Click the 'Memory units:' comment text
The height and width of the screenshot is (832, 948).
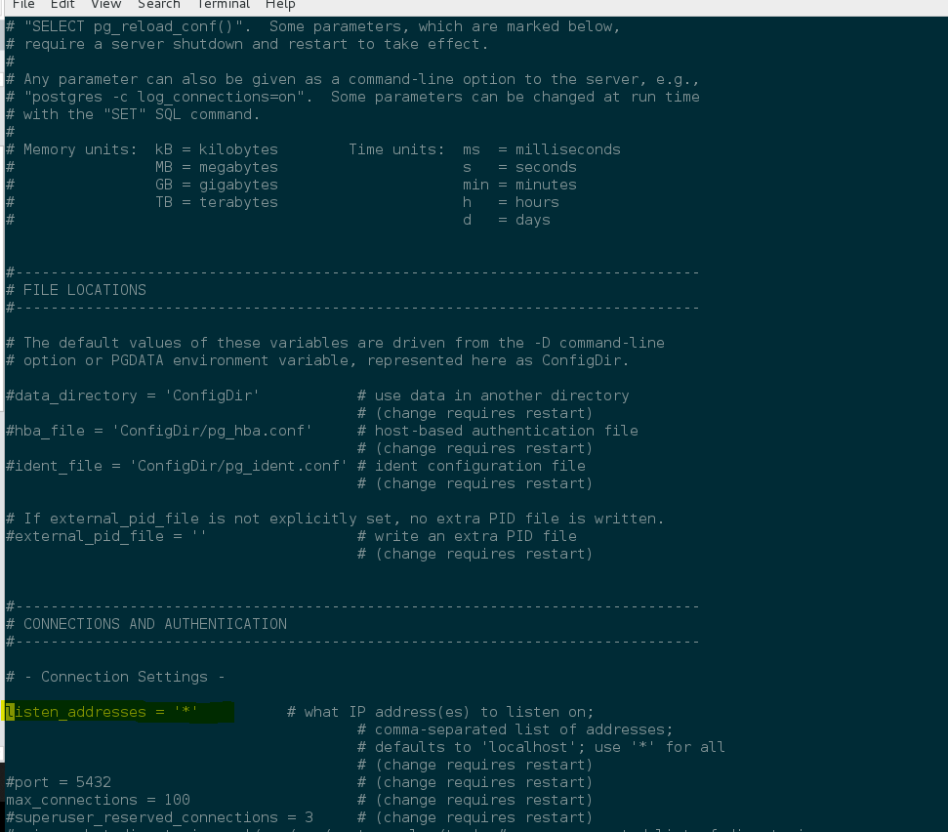click(80, 149)
